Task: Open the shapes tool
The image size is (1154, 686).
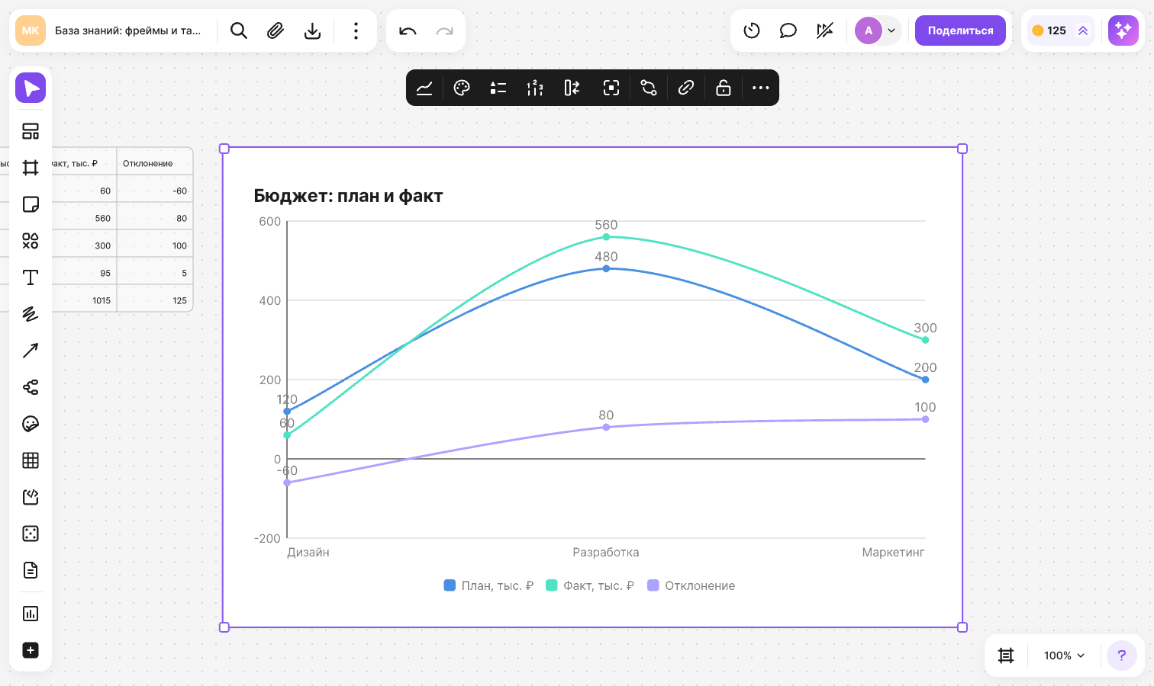Action: pyautogui.click(x=31, y=241)
